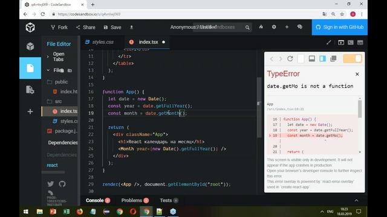This screenshot has width=387, height=217.
Task: Click the react dependency
Action: coord(52,165)
